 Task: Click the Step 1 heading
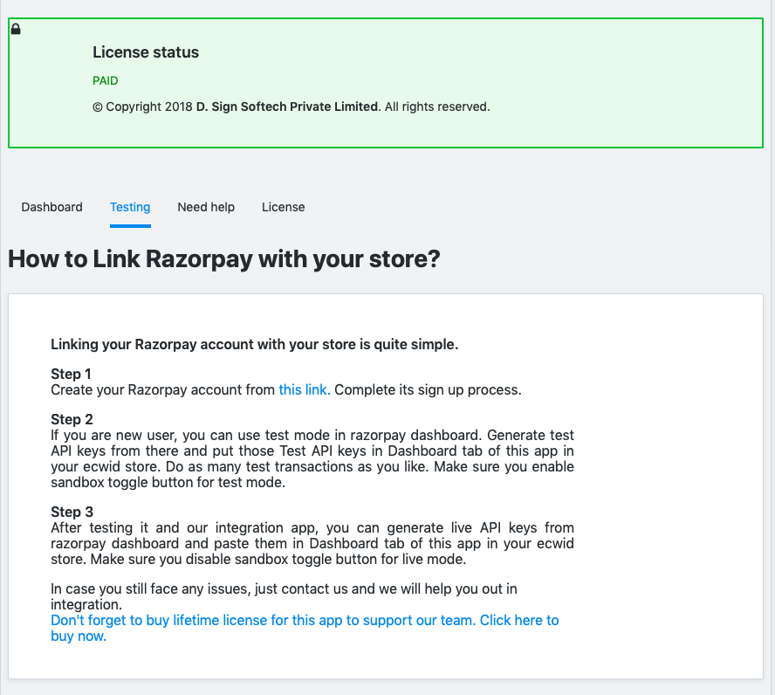[x=71, y=374]
